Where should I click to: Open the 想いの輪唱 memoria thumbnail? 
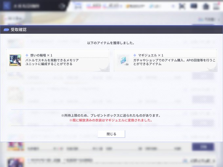point(15,60)
